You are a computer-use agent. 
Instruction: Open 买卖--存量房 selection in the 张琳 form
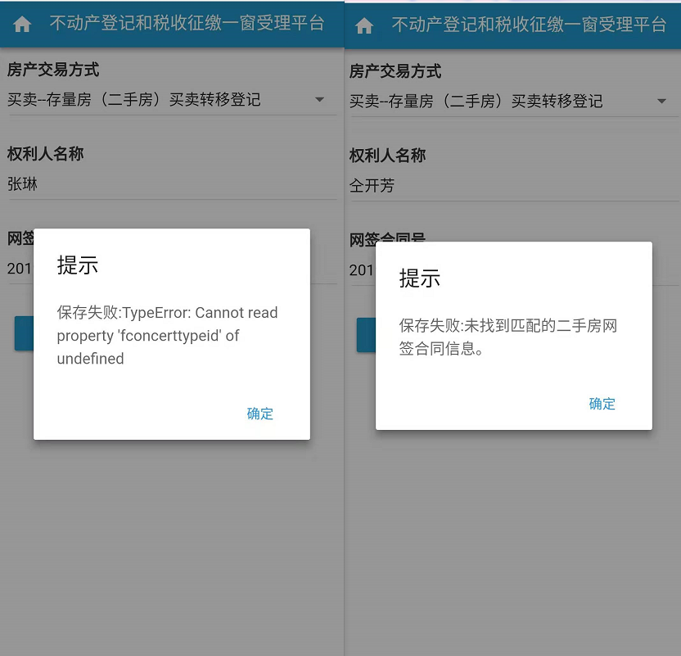134,100
